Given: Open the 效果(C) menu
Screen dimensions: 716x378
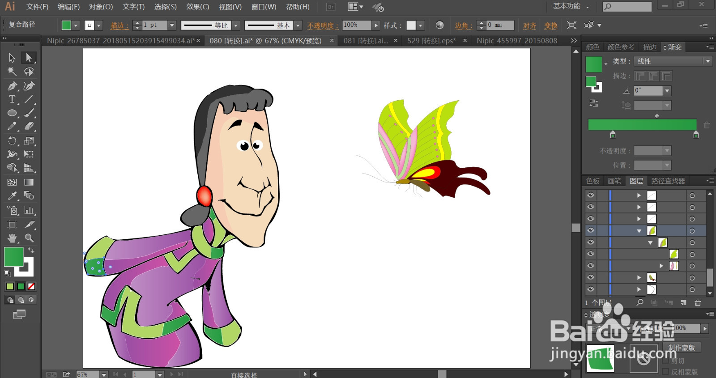Looking at the screenshot, I should [198, 7].
